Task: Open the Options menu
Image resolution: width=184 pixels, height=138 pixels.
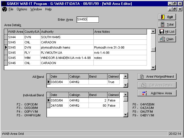Action: tap(22, 9)
